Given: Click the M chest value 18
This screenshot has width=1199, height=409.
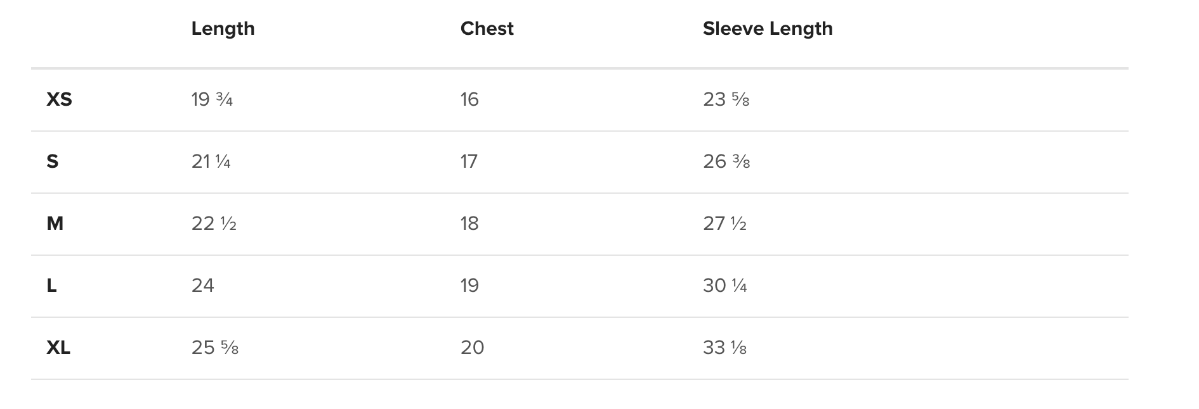Looking at the screenshot, I should (469, 223).
